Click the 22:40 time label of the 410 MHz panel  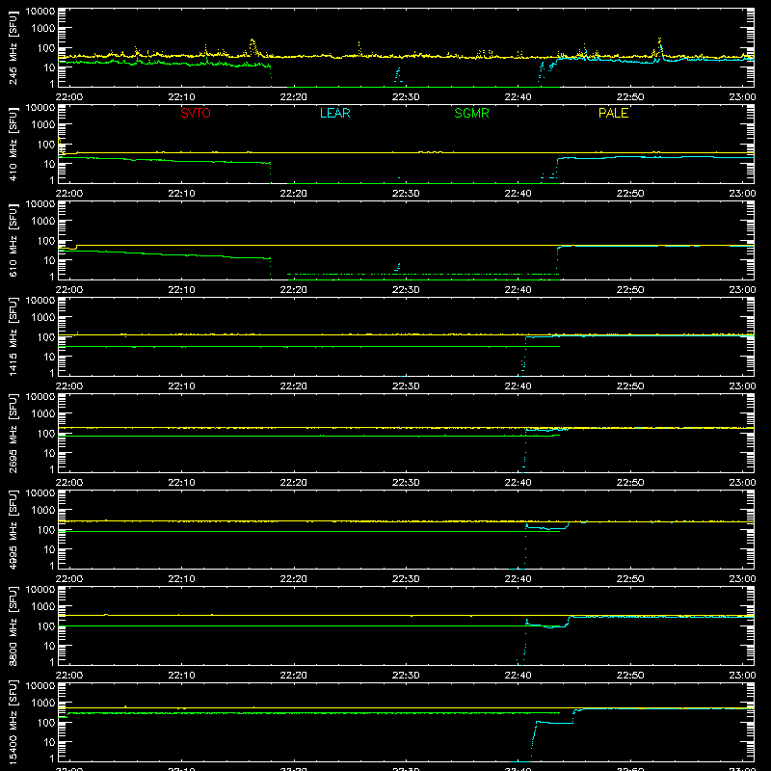click(x=518, y=194)
